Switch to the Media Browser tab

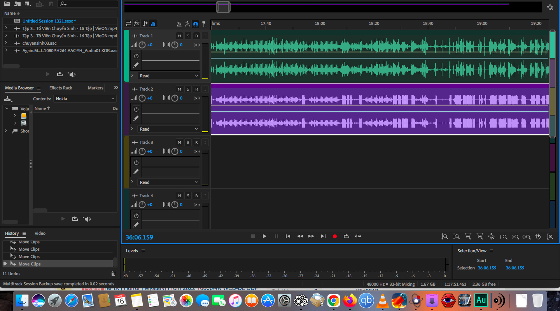pyautogui.click(x=19, y=88)
